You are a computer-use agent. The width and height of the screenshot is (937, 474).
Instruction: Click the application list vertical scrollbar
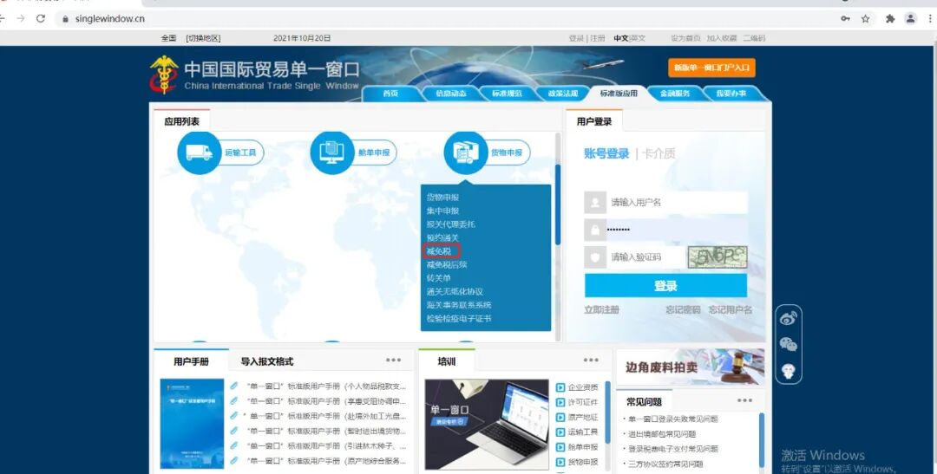click(558, 205)
